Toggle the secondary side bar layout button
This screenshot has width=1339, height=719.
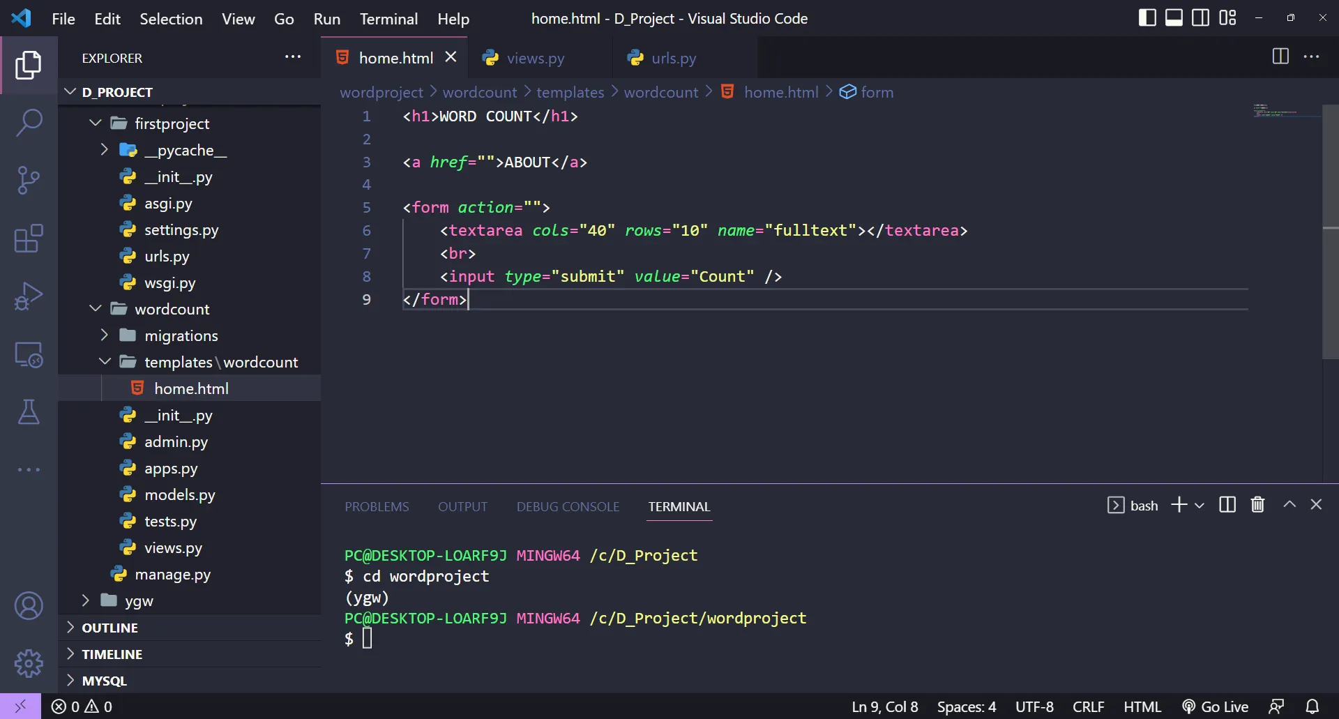pos(1200,18)
